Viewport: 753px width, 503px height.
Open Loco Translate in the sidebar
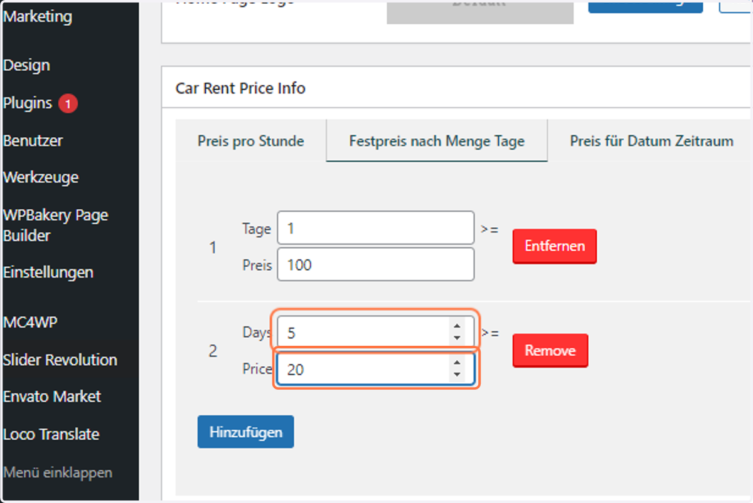coord(51,434)
